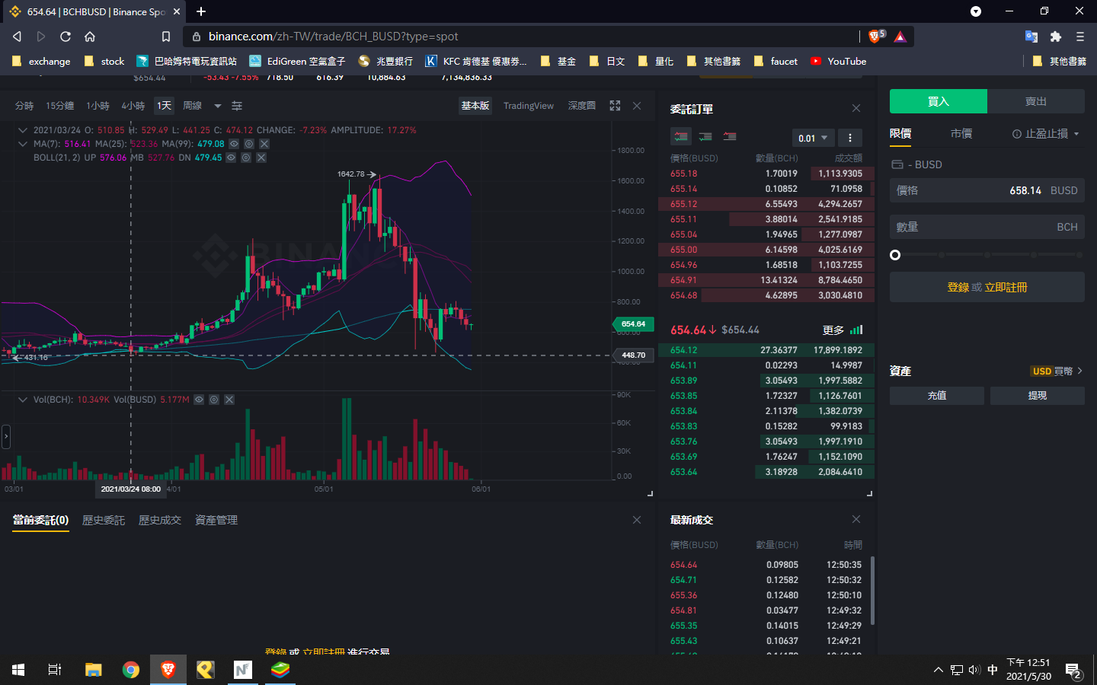This screenshot has height=685, width=1097.
Task: Open Google Translate extension icon
Action: pos(1031,37)
